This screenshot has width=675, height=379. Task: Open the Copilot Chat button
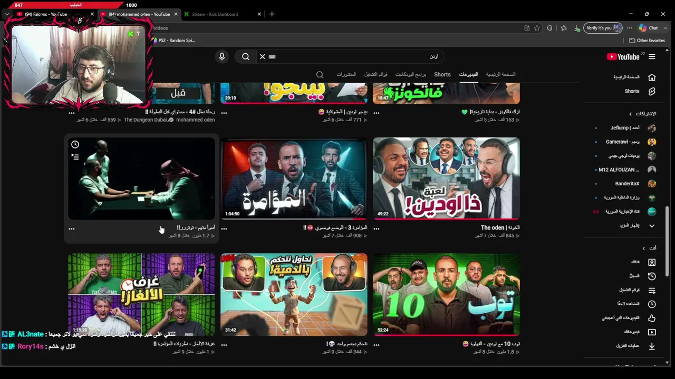(649, 28)
